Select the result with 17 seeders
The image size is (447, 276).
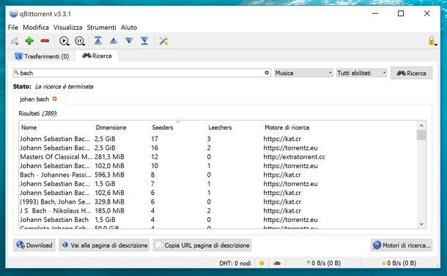coord(218,139)
